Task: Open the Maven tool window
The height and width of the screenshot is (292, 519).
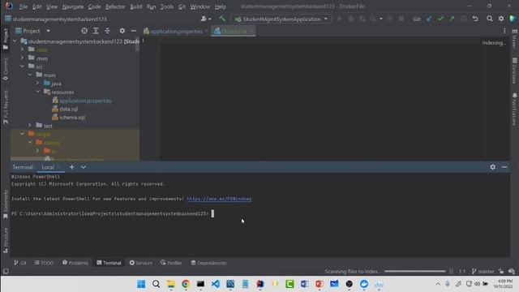Action: (x=514, y=39)
